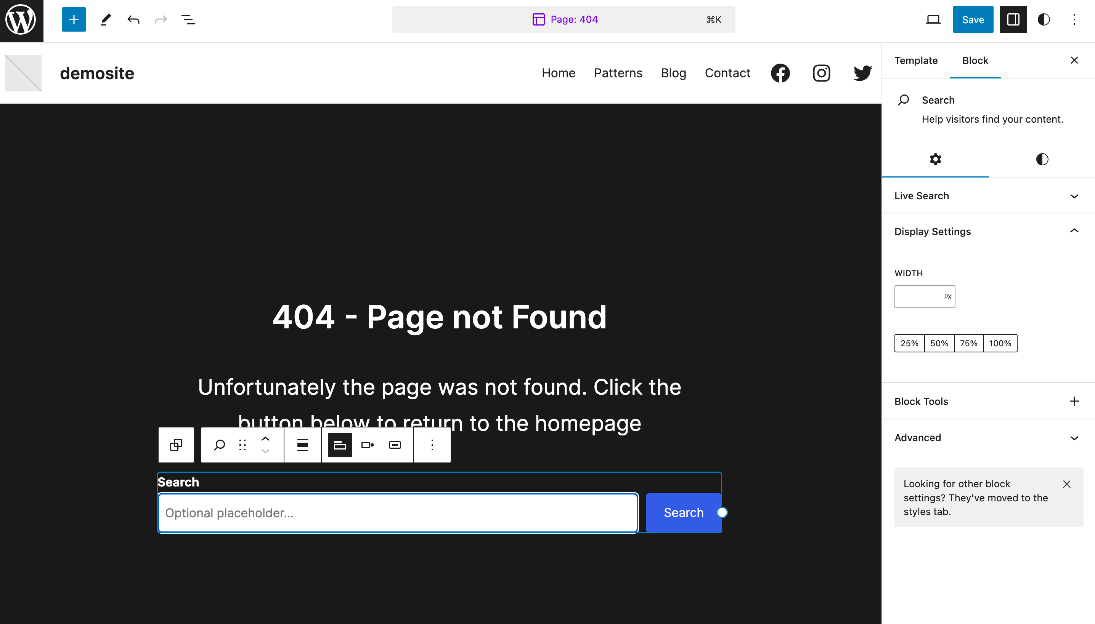Click the Save button
This screenshot has width=1095, height=624.
click(973, 19)
